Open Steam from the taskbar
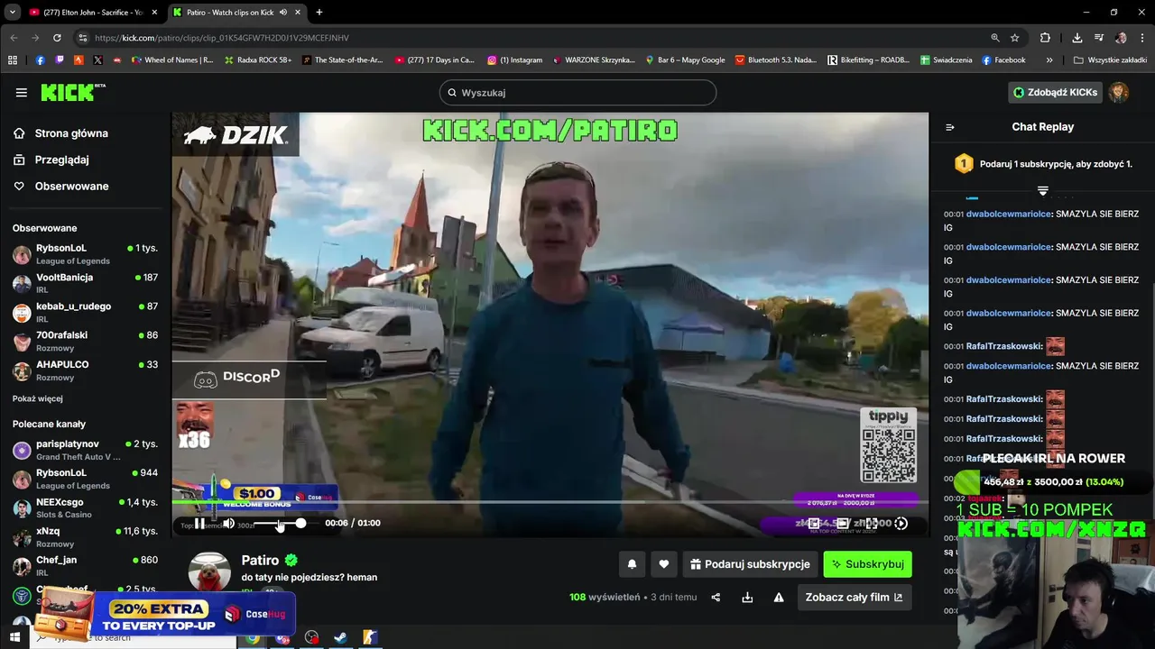This screenshot has width=1155, height=649. tap(340, 637)
